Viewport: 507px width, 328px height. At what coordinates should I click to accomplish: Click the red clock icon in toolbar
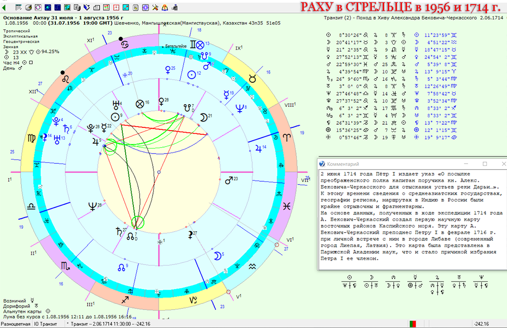tap(116, 7)
